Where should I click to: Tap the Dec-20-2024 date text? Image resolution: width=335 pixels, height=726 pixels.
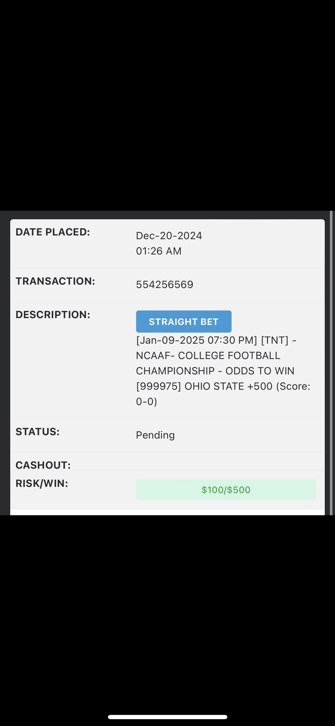pos(169,235)
